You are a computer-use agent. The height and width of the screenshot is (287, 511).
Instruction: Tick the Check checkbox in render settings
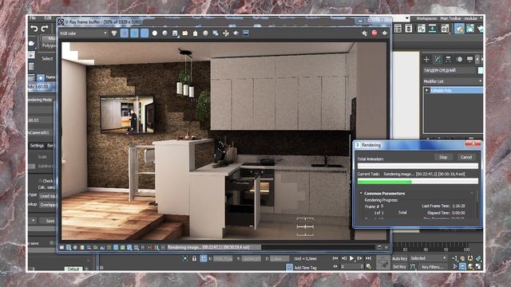tap(41, 181)
